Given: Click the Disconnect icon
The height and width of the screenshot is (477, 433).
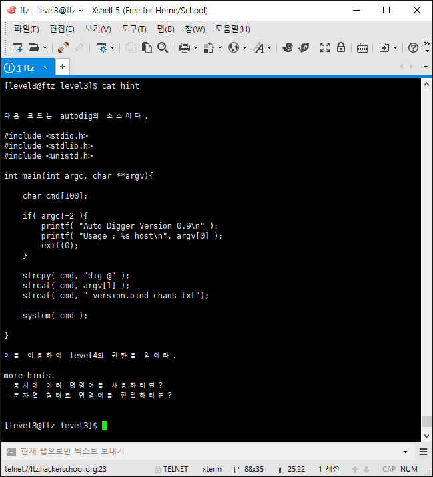Looking at the screenshot, I should click(79, 47).
